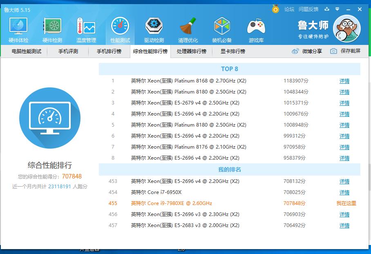371x254 pixels.
Task: Switch to the 电脑性能测试 tab
Action: click(27, 51)
